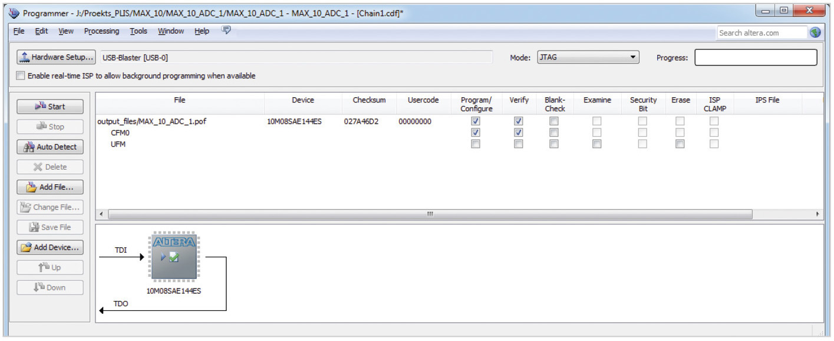The width and height of the screenshot is (834, 341).
Task: Select the Altera 10M08SAE144ES chip icon
Action: coord(174,257)
